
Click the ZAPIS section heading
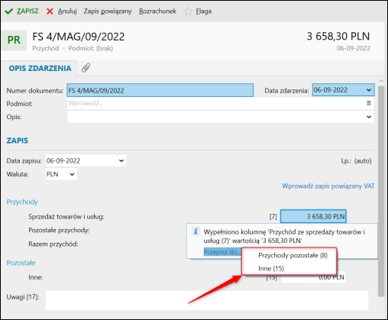(18, 141)
